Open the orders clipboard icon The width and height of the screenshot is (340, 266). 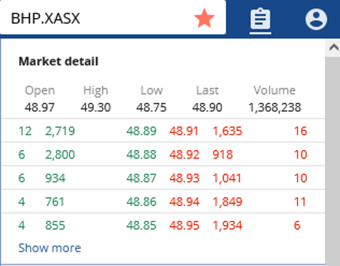pyautogui.click(x=260, y=19)
